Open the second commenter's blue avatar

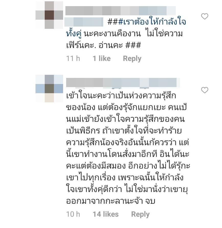click(49, 89)
